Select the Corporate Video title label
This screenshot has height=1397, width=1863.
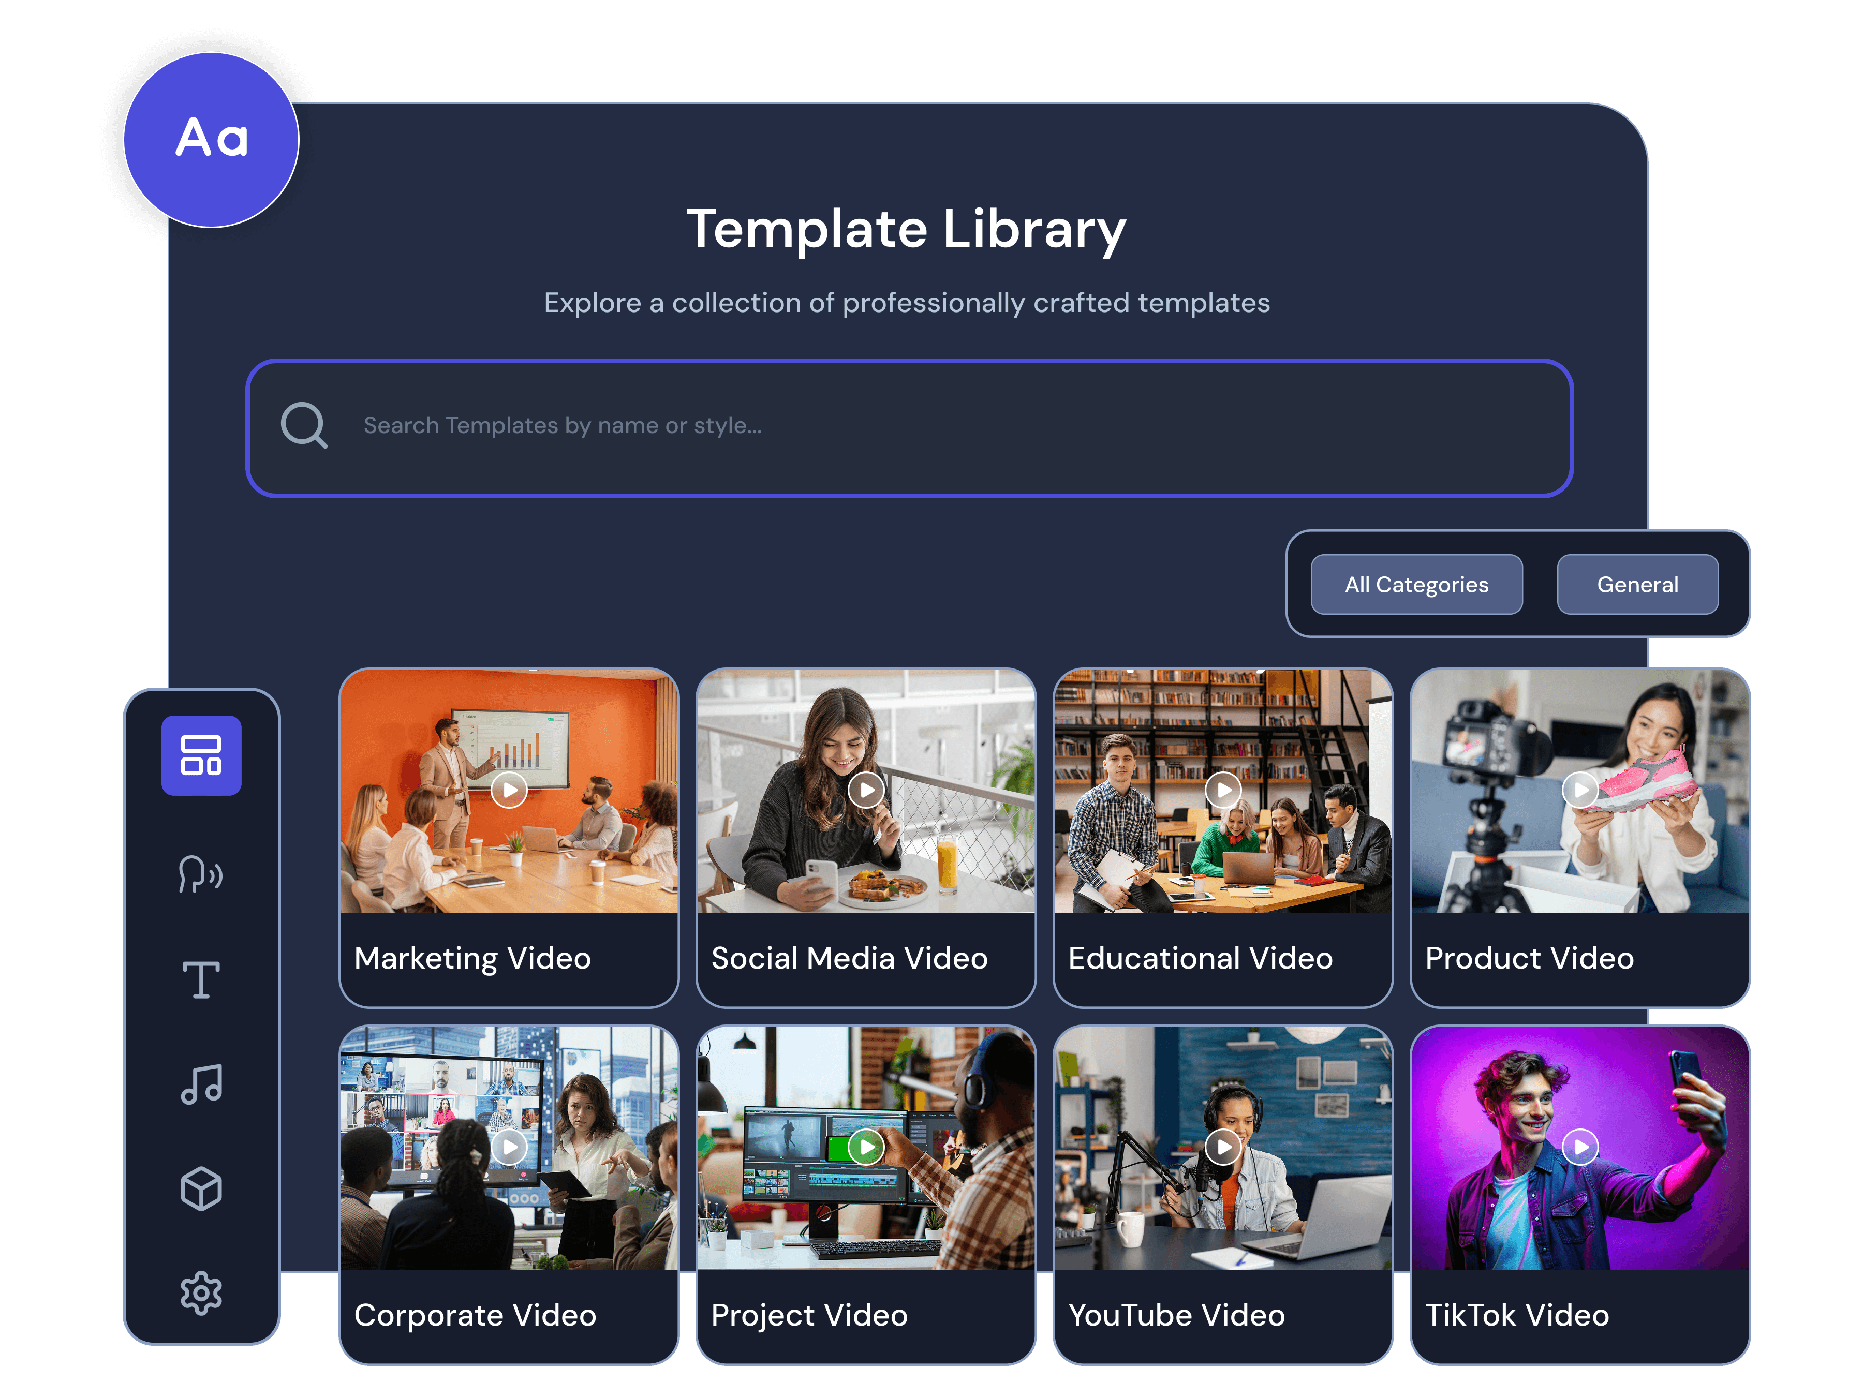pyautogui.click(x=475, y=1315)
